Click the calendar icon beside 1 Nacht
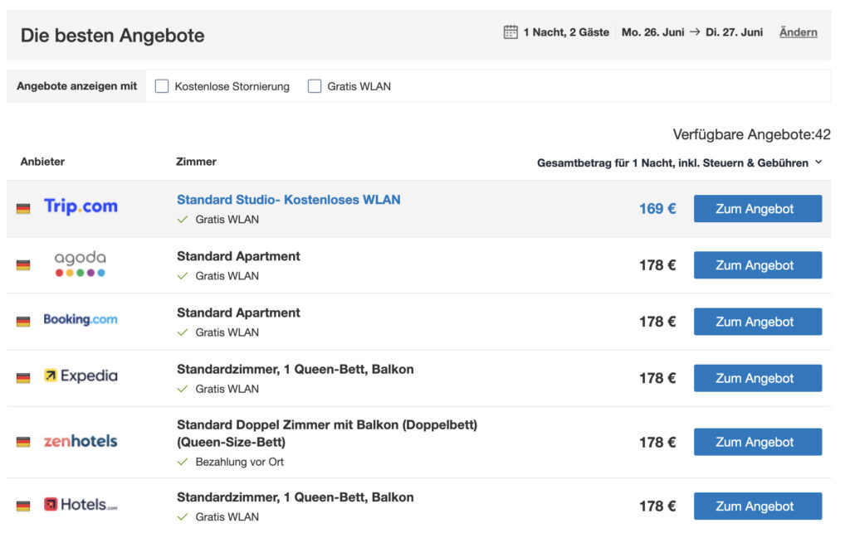 (x=510, y=32)
